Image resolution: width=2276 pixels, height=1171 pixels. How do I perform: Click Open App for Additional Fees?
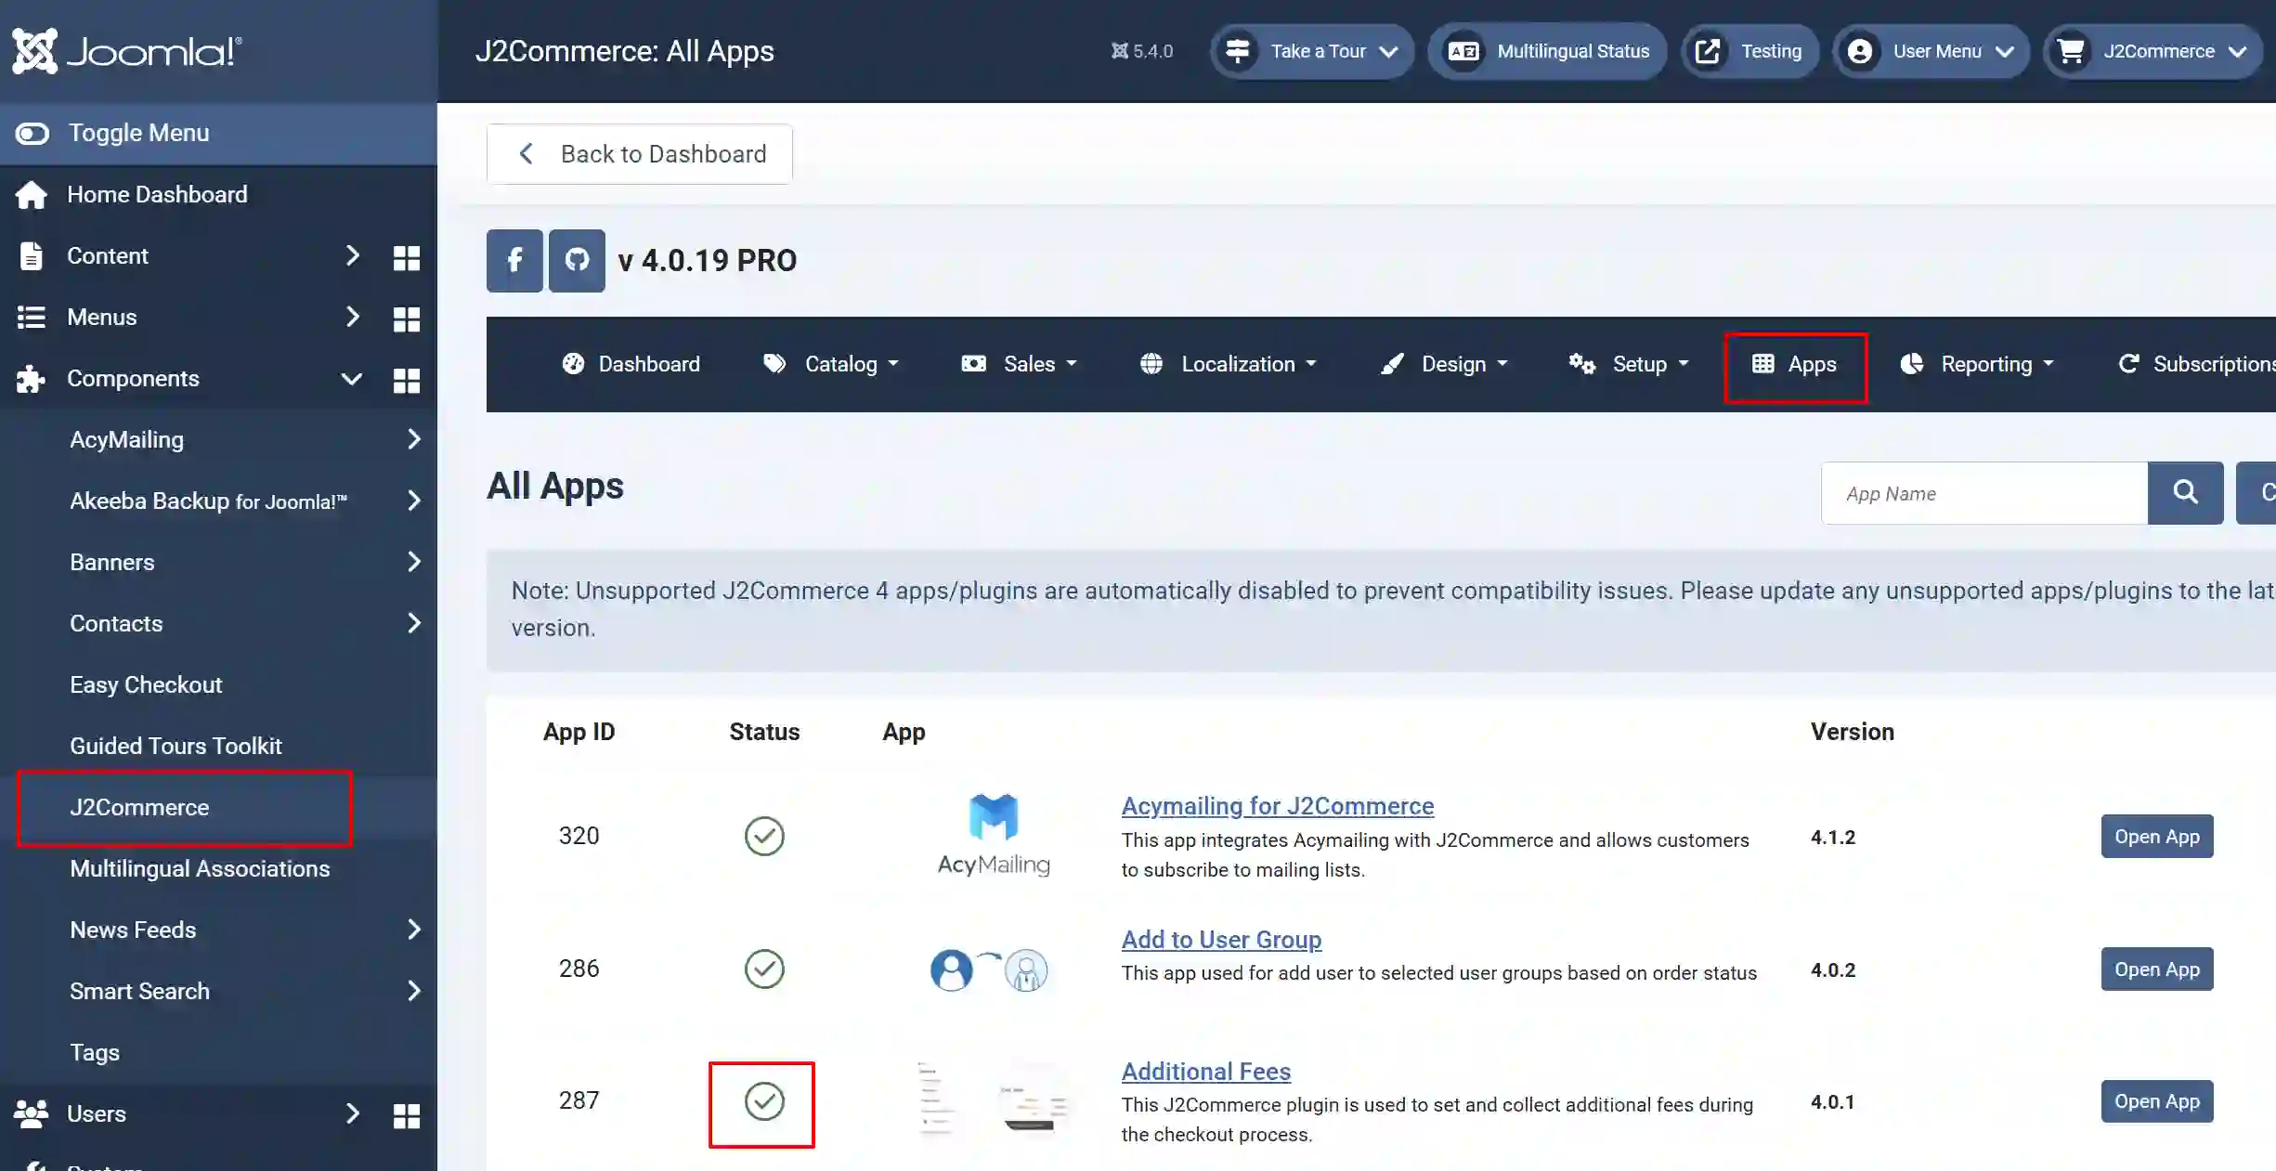coord(2157,1101)
